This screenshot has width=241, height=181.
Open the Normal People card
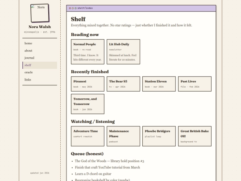(x=87, y=52)
